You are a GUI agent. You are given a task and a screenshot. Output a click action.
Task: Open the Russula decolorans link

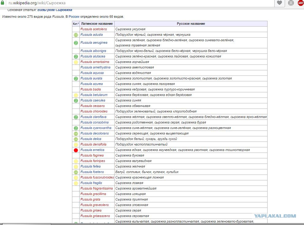pos(95,134)
